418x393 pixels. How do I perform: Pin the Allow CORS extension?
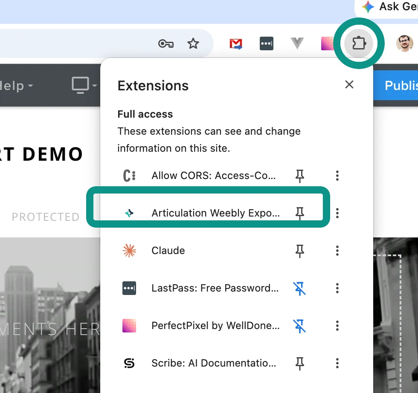[x=299, y=176]
